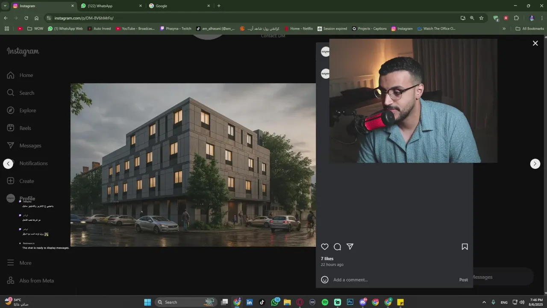Viewport: 547px width, 308px height.
Task: Open Messages in the Instagram sidebar
Action: pyautogui.click(x=24, y=146)
